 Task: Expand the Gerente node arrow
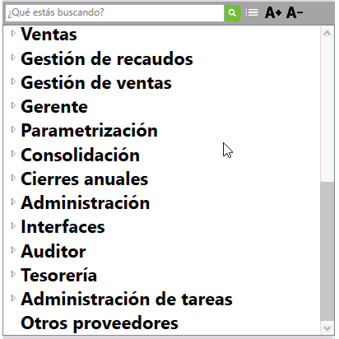click(x=13, y=105)
